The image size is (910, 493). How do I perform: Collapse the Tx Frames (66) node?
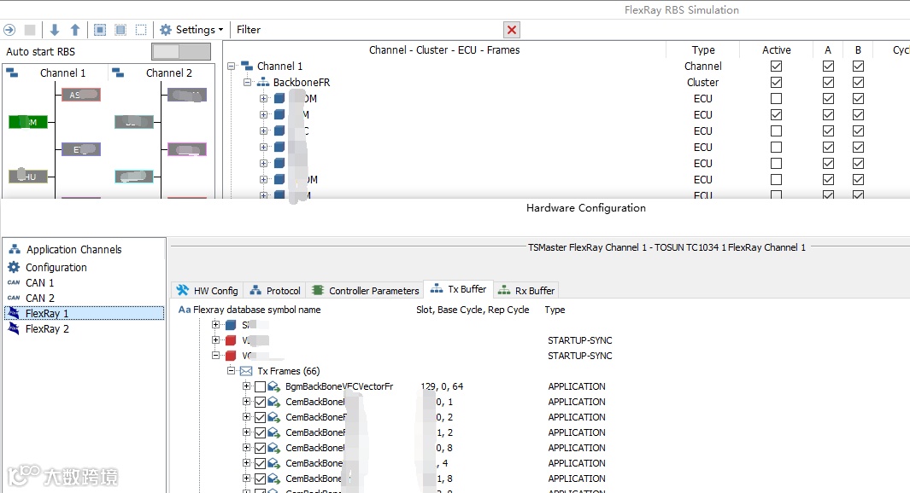pyautogui.click(x=231, y=370)
